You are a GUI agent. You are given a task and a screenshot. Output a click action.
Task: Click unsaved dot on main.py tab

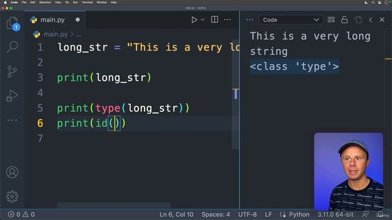pyautogui.click(x=78, y=20)
